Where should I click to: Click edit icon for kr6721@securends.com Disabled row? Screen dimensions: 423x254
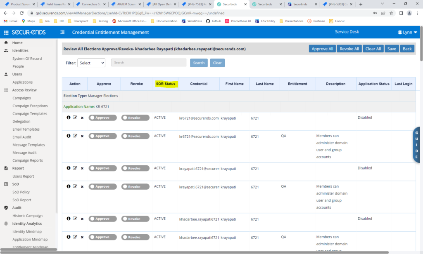(75, 118)
